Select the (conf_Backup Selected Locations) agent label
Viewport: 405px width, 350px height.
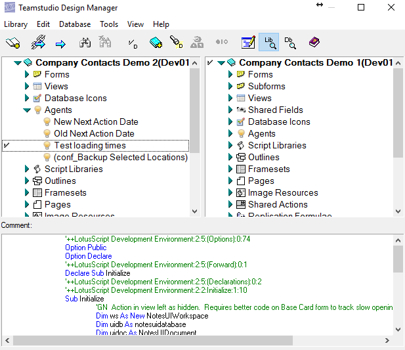[x=121, y=158]
